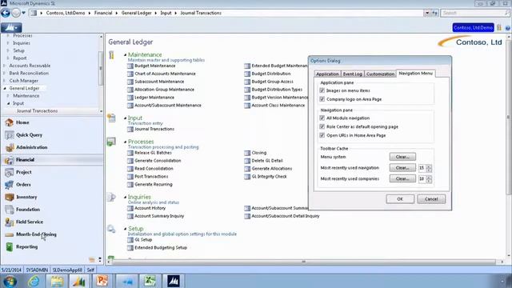Image resolution: width=512 pixels, height=288 pixels.
Task: Toggle Role Center as default opening page
Action: 322,126
